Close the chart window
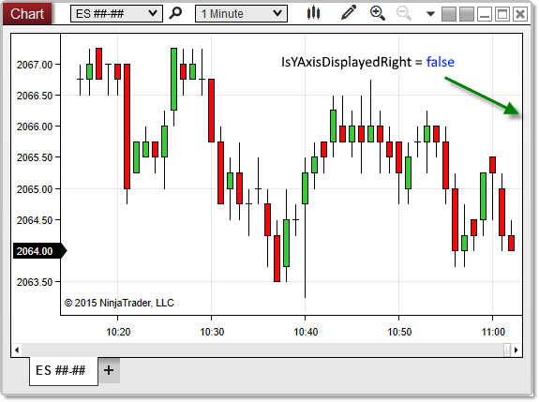This screenshot has width=539, height=402. pyautogui.click(x=520, y=14)
